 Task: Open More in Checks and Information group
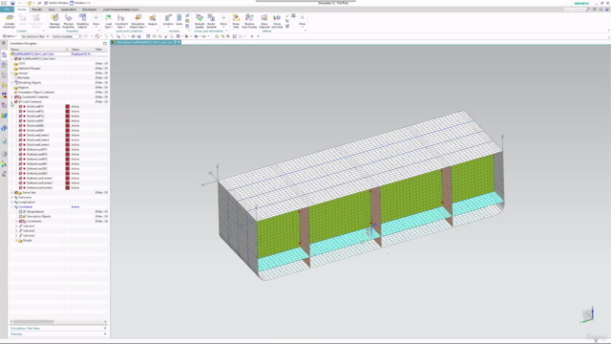click(223, 21)
